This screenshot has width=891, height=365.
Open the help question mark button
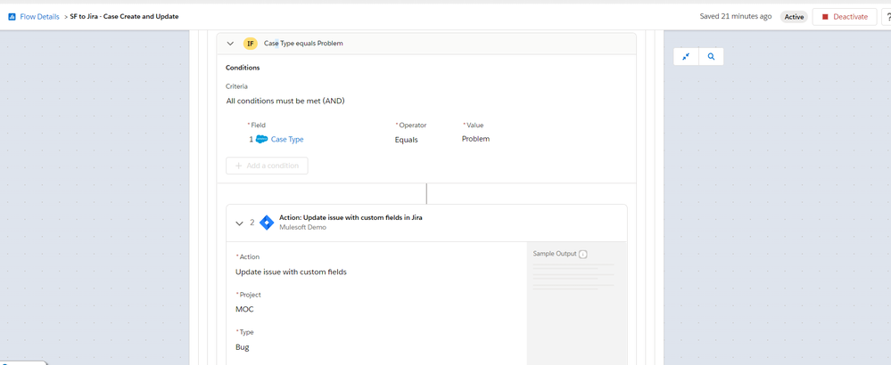[x=887, y=17]
